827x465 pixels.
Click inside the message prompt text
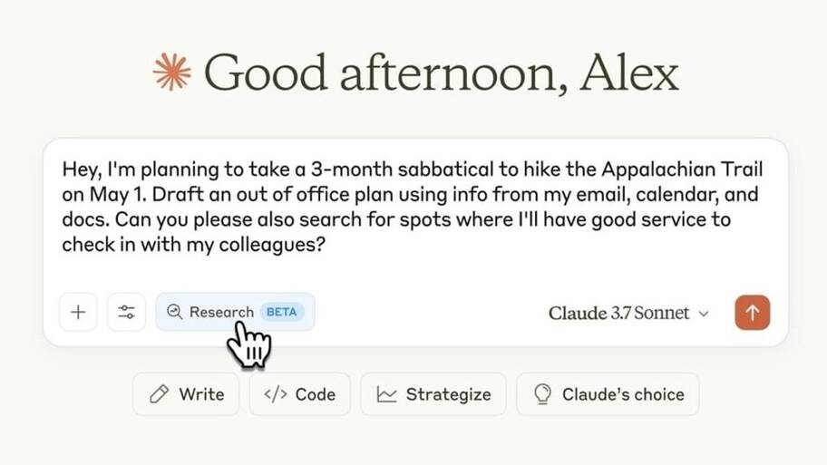coord(413,207)
